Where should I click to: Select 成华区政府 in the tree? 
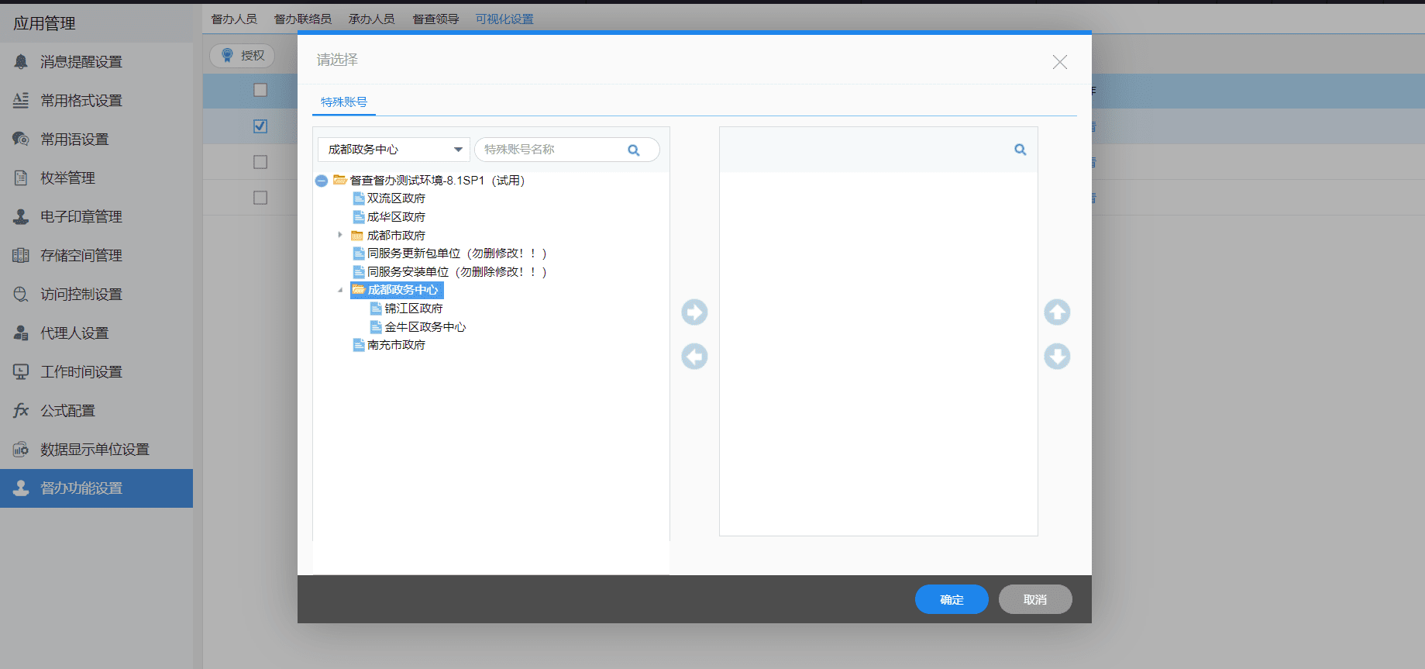[x=396, y=217]
